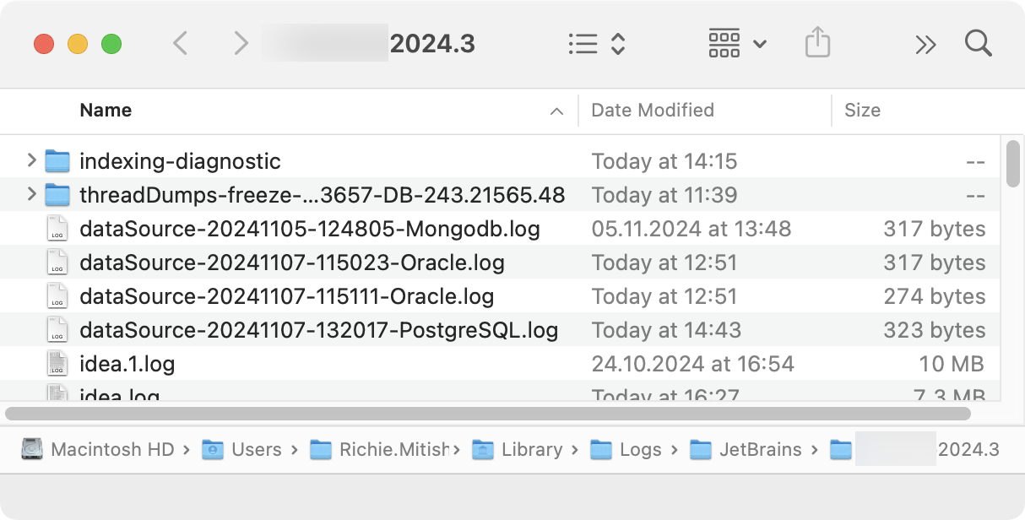Open the view style dropdown chevron

pyautogui.click(x=617, y=43)
